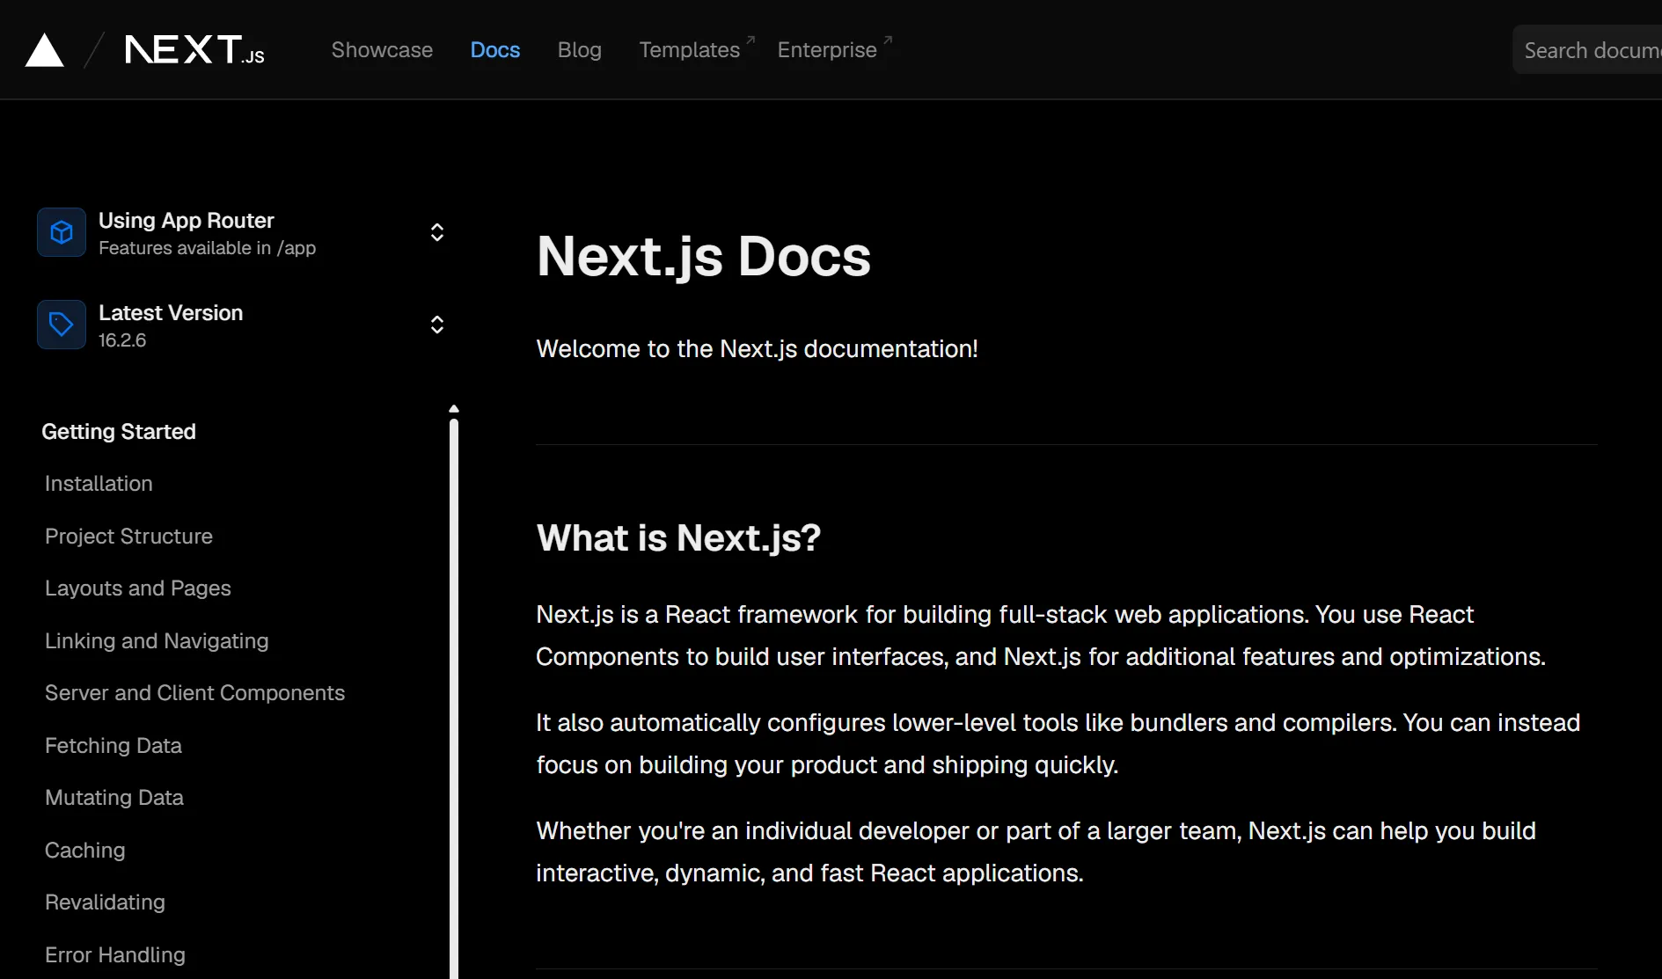This screenshot has height=979, width=1662.
Task: Click the App Router cube icon
Action: tap(62, 232)
